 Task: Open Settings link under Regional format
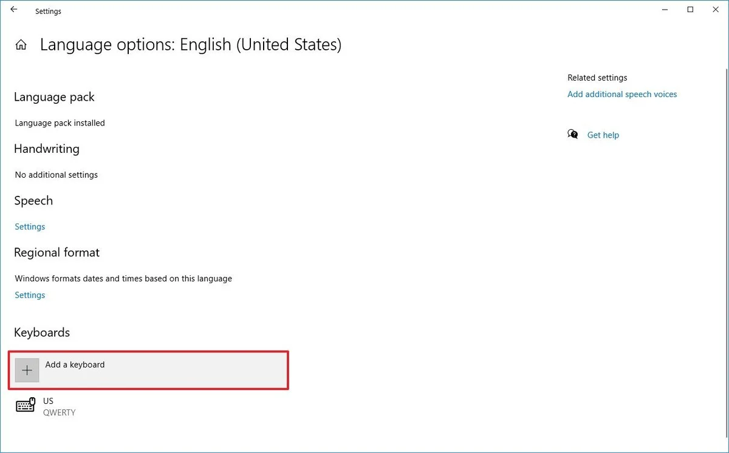pyautogui.click(x=30, y=295)
